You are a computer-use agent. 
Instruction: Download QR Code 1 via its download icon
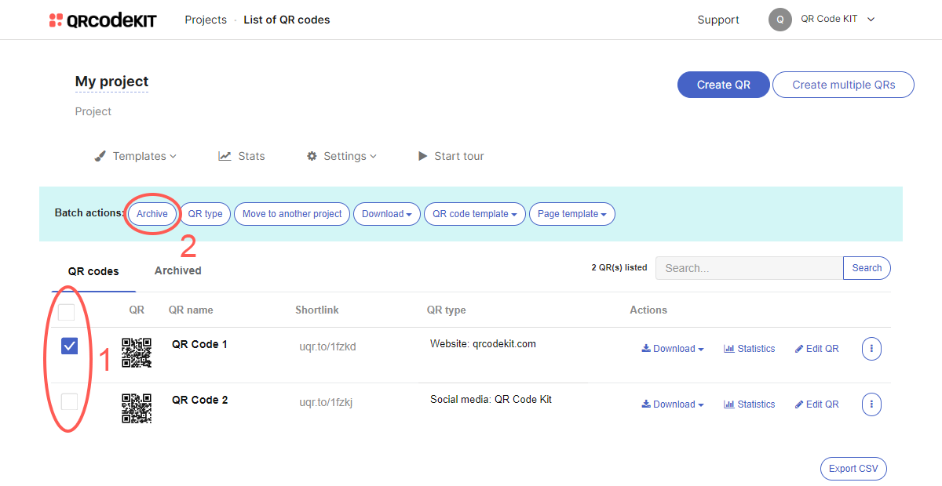(x=648, y=348)
